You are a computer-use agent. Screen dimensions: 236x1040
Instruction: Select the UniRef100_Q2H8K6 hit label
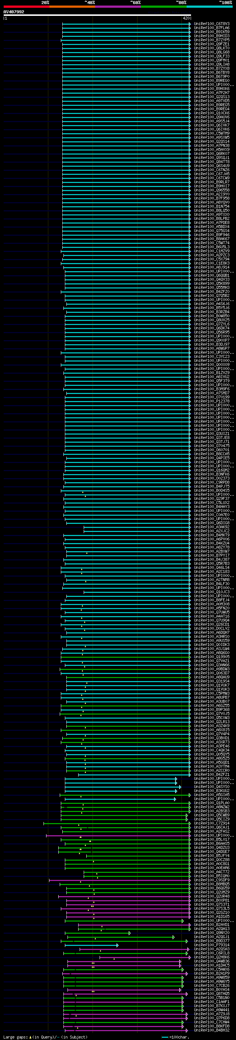click(x=212, y=957)
